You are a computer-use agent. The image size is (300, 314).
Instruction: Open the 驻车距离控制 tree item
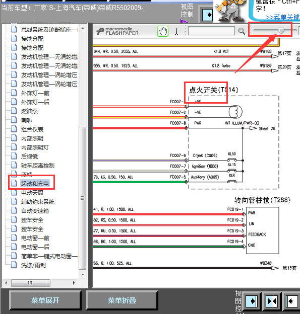click(38, 166)
